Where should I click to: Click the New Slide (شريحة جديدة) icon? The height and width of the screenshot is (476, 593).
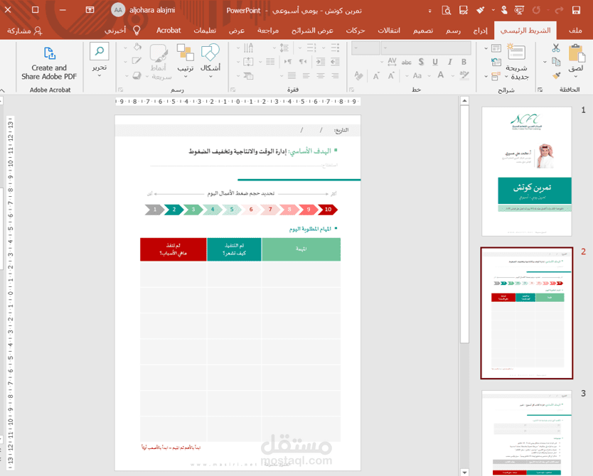(x=516, y=52)
